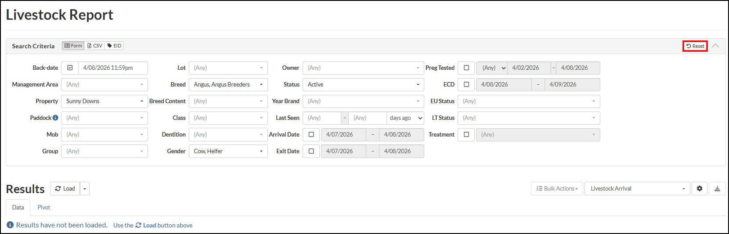Open the Year Brand dropdown

point(363,101)
